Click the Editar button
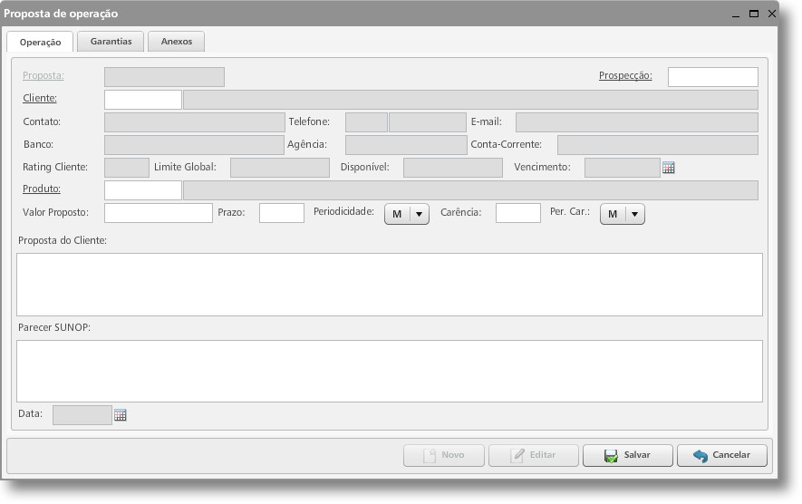 [x=534, y=455]
